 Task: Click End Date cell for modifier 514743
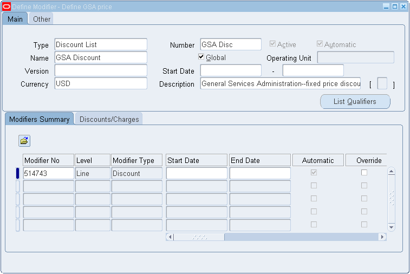point(260,173)
